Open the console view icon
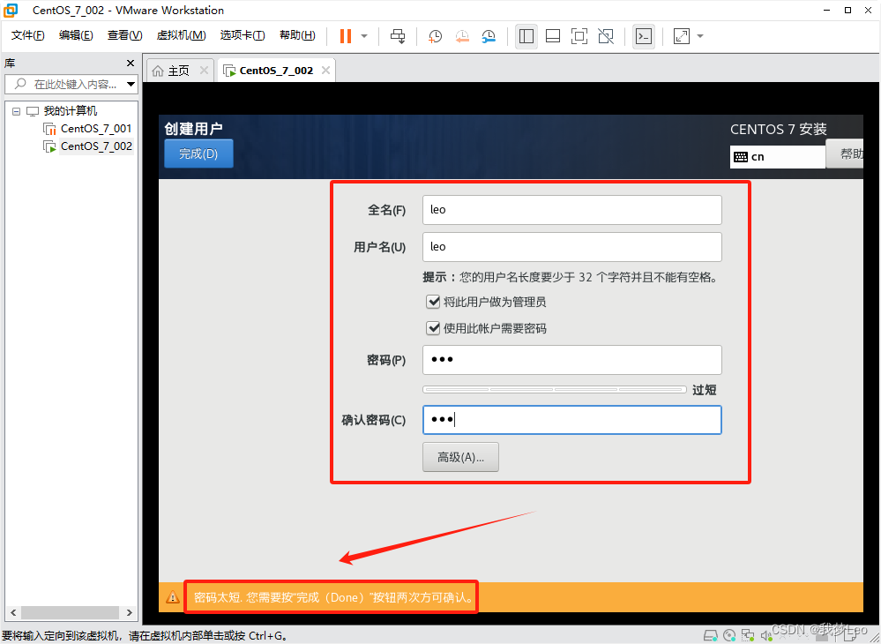Viewport: 881px width, 644px height. [x=644, y=36]
